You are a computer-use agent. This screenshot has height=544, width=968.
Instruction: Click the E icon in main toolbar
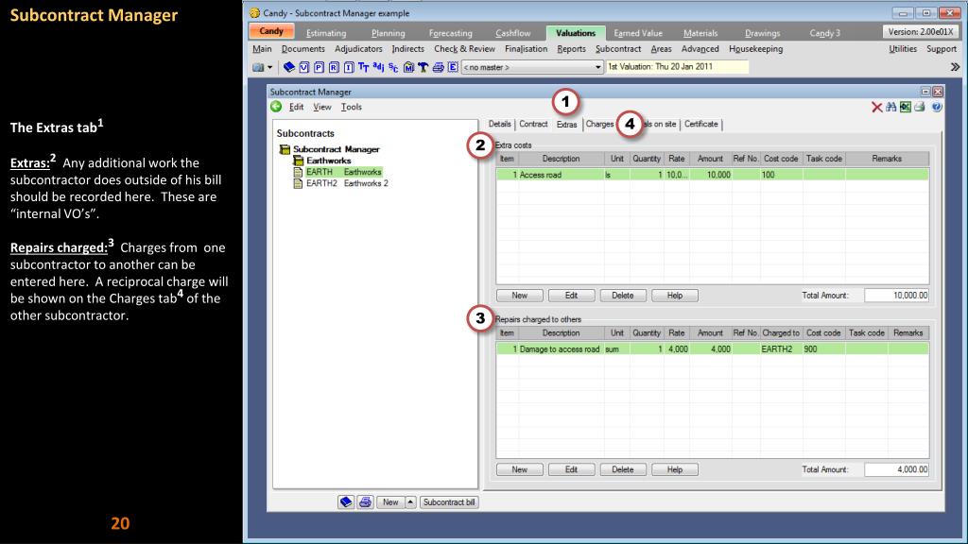click(453, 67)
